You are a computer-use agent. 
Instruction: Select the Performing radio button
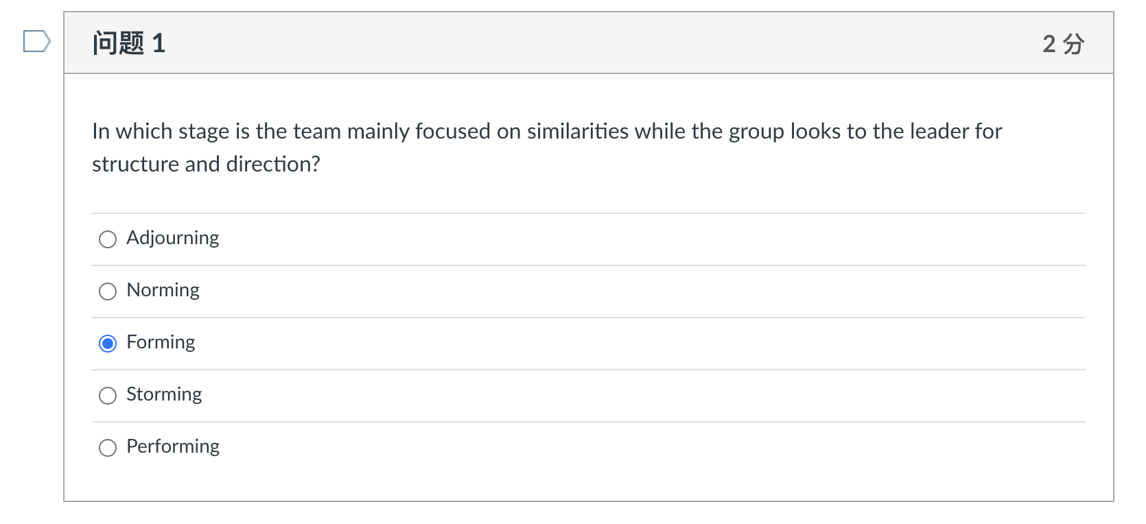click(108, 448)
